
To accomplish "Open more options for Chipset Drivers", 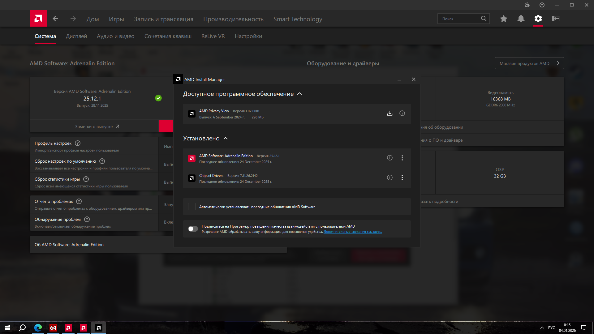I will (402, 178).
